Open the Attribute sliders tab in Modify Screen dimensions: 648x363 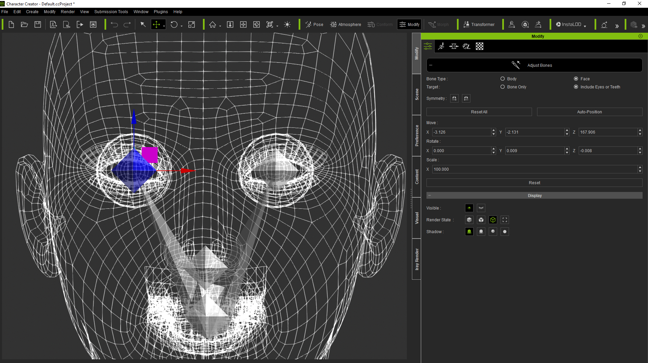point(428,46)
